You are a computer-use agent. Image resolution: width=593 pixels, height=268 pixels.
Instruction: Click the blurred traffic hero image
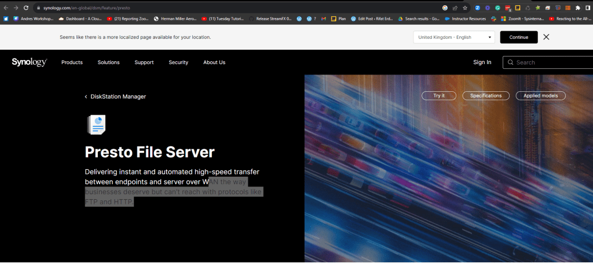pos(449,168)
